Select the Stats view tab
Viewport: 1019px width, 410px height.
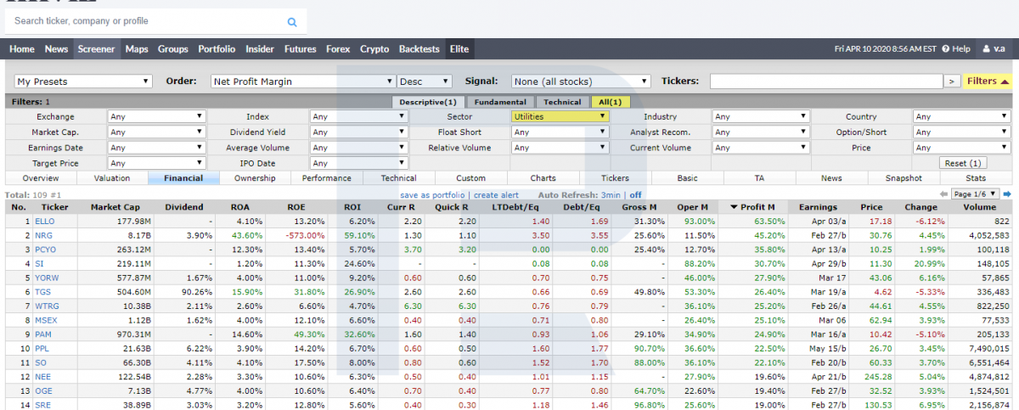coord(976,178)
